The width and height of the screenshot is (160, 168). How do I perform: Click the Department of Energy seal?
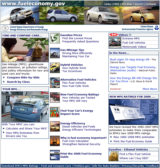(5, 28)
